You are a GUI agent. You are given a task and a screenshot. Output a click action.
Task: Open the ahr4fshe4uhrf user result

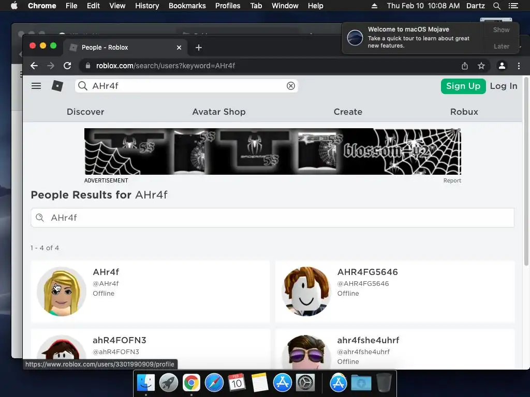368,340
